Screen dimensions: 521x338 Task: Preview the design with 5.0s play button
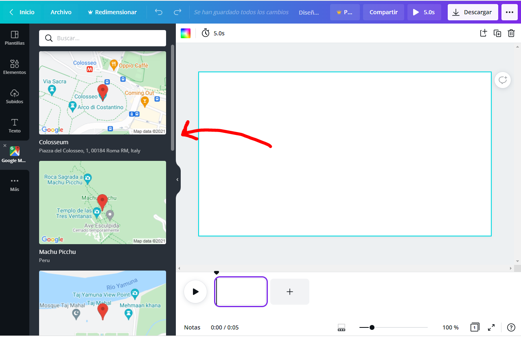pyautogui.click(x=424, y=12)
